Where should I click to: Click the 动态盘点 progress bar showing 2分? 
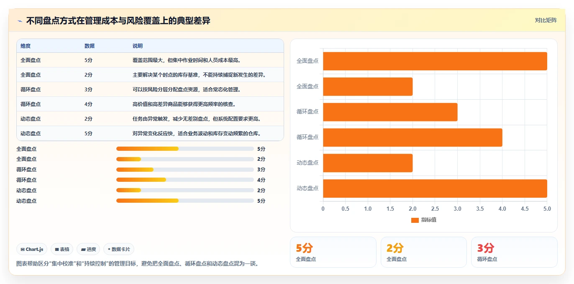pyautogui.click(x=185, y=191)
